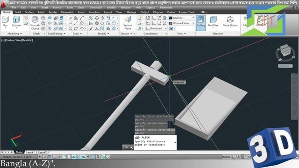Expand the Section panel

tap(126, 34)
